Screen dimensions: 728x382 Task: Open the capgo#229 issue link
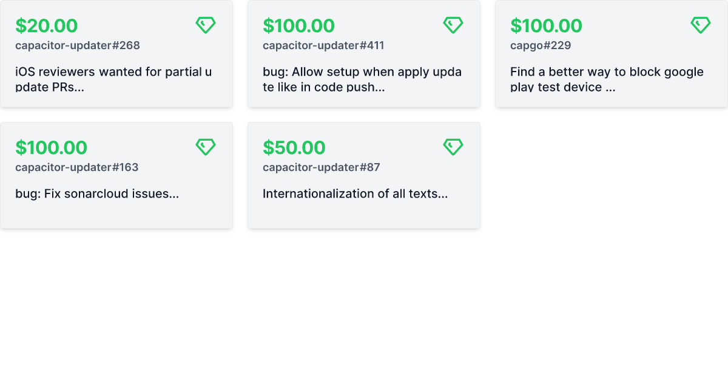(x=541, y=45)
